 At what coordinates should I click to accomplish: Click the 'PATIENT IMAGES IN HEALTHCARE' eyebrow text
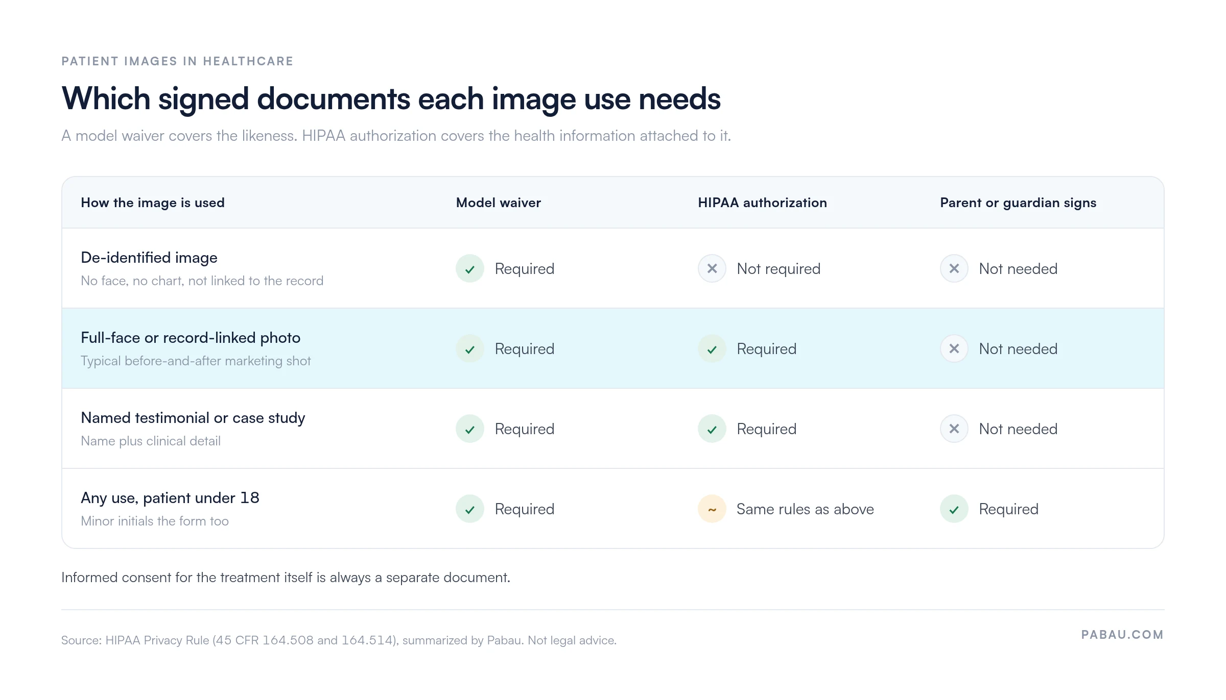coord(177,61)
